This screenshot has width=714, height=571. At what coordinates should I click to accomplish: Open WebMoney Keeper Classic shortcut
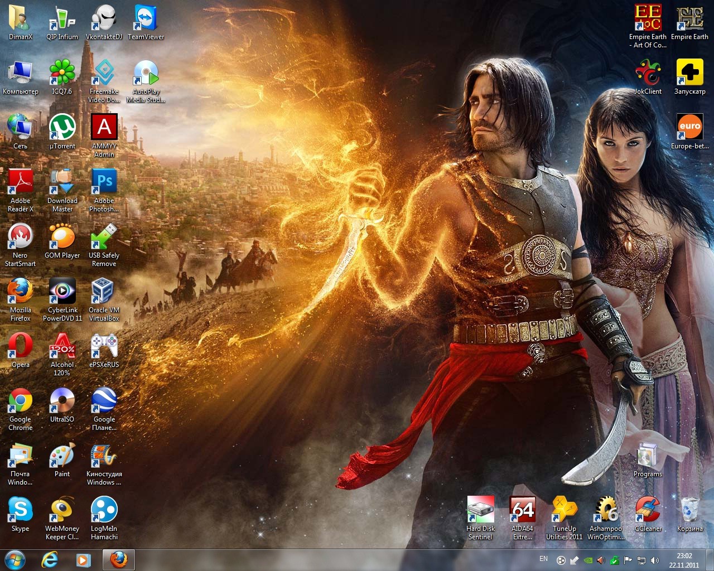(x=62, y=519)
